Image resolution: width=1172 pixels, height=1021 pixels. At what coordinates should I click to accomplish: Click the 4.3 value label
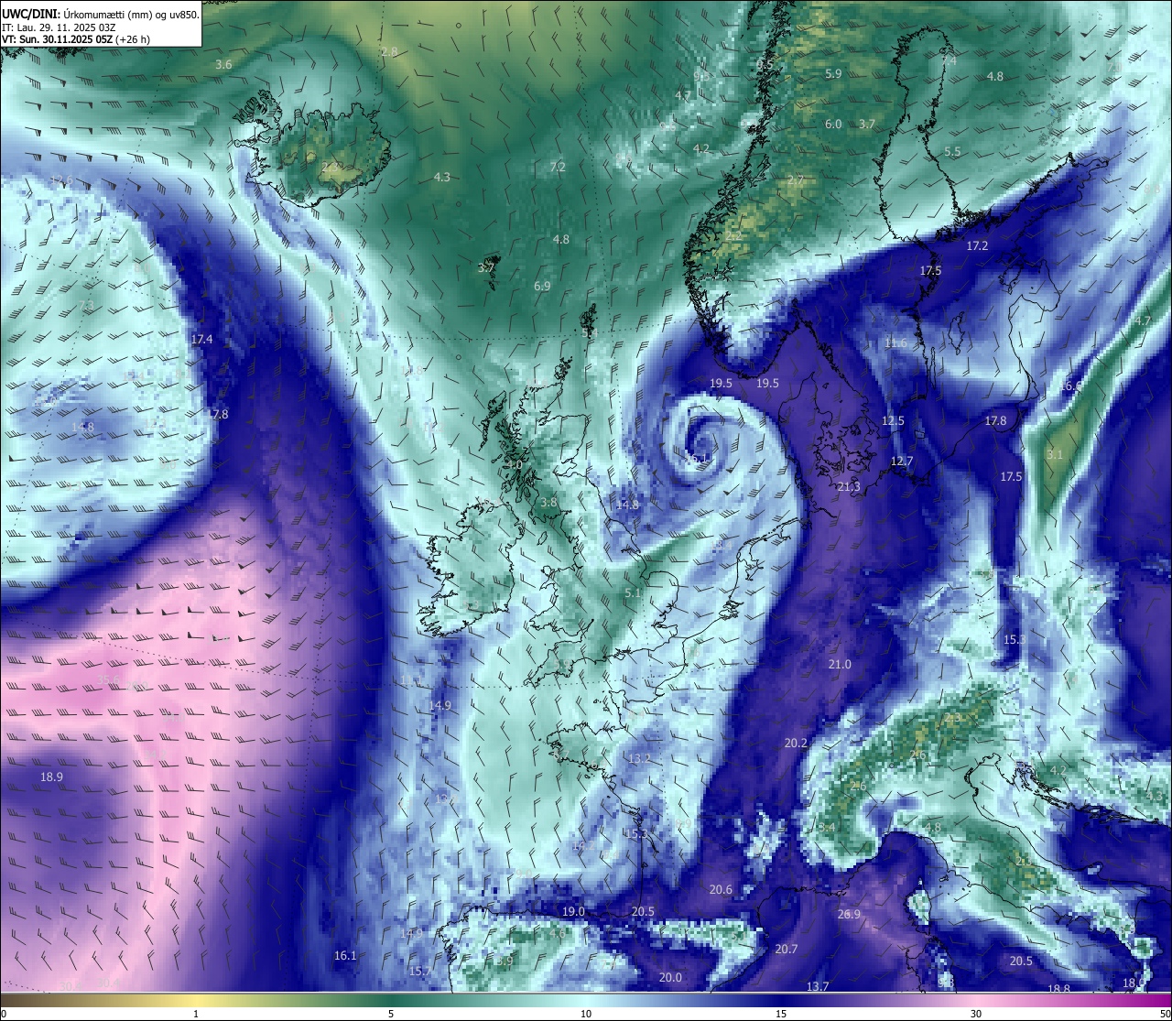coord(442,177)
